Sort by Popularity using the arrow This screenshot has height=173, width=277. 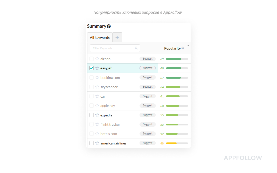click(188, 46)
